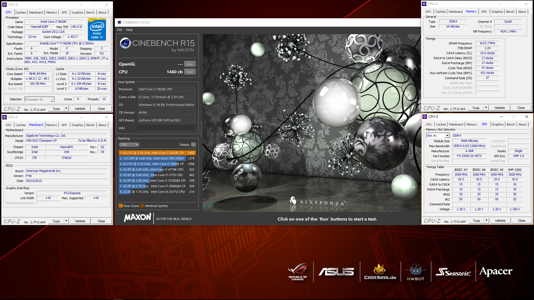The height and width of the screenshot is (300, 534).
Task: Switch to the Graphics tab in the Memory window
Action: 497,12
